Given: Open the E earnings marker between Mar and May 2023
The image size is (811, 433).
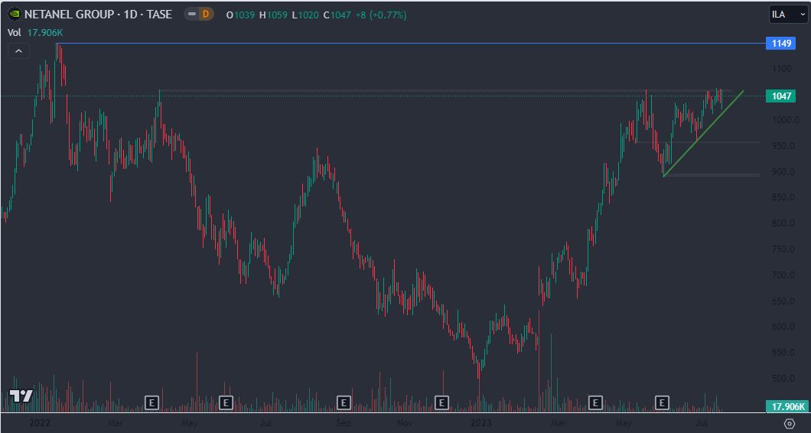Looking at the screenshot, I should [596, 402].
